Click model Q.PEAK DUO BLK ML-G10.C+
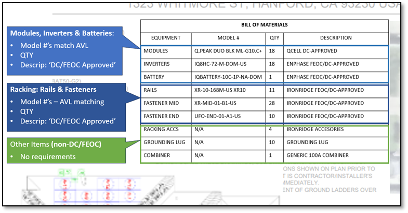 (x=228, y=51)
